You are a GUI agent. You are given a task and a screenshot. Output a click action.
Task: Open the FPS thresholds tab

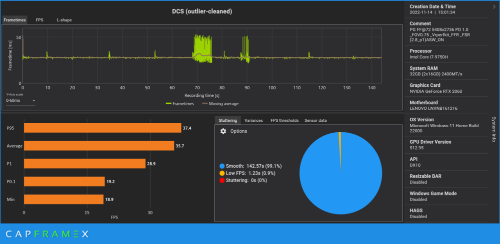click(284, 120)
